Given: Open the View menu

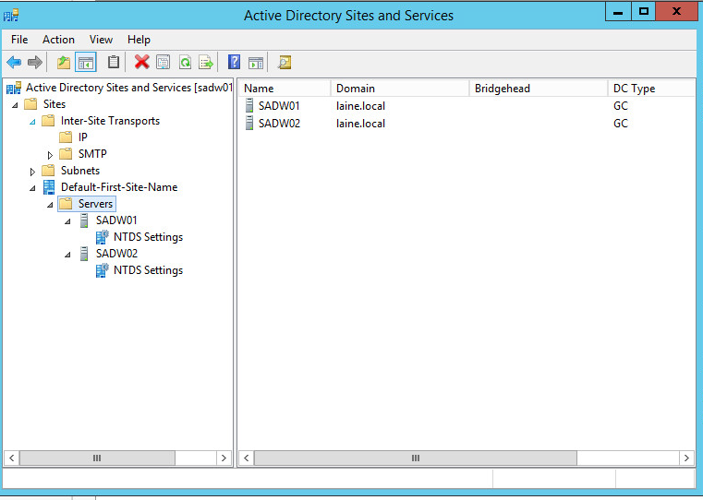Looking at the screenshot, I should 101,40.
